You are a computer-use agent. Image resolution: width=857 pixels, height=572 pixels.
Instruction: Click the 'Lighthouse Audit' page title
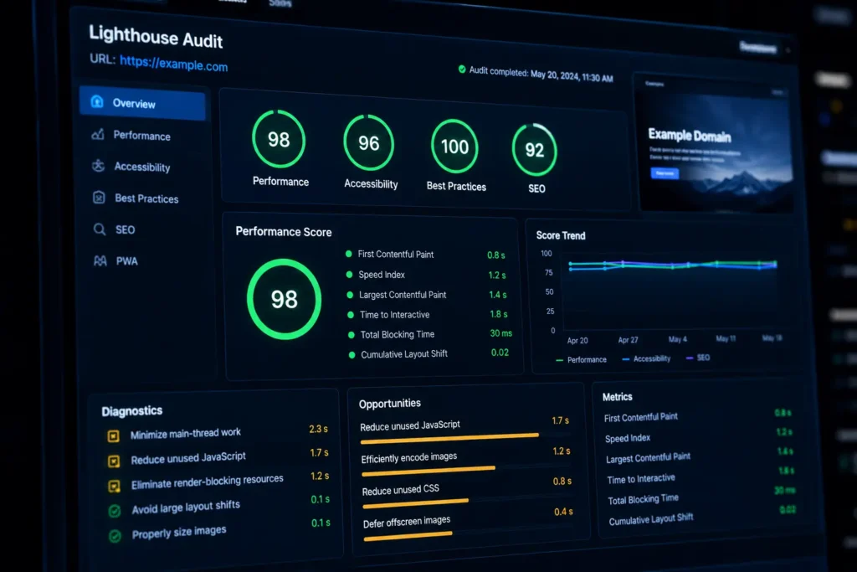(x=156, y=37)
